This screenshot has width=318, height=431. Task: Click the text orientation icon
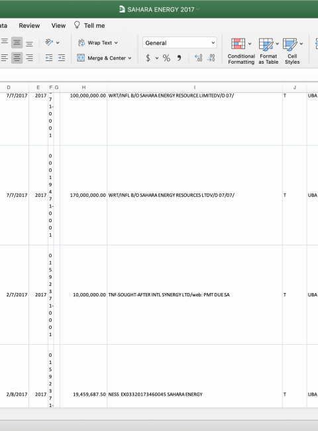(x=49, y=42)
